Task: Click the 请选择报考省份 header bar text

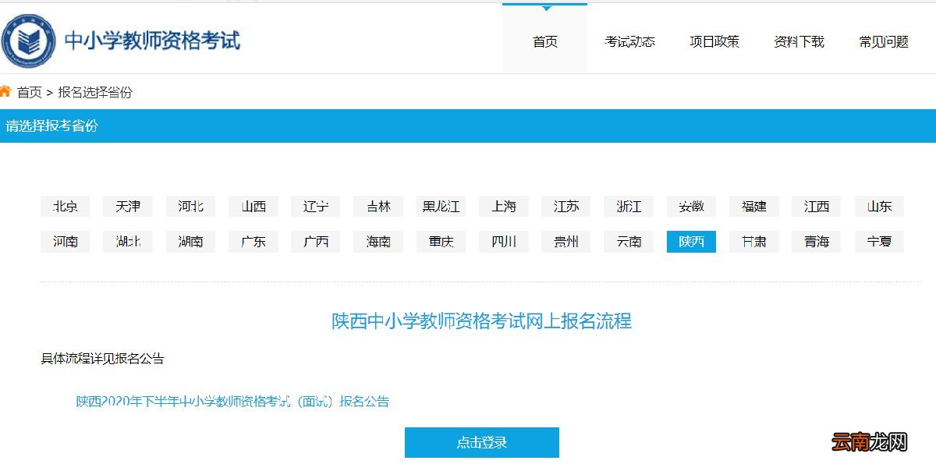Action: [x=52, y=126]
